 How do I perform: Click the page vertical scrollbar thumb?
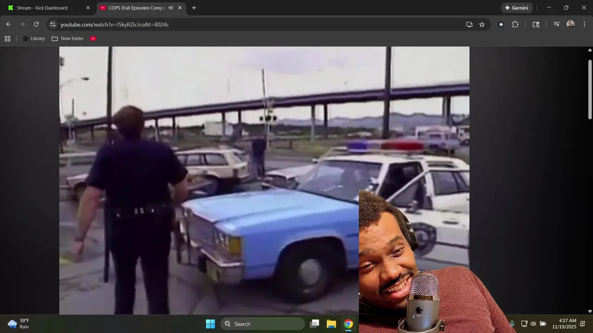(x=590, y=90)
